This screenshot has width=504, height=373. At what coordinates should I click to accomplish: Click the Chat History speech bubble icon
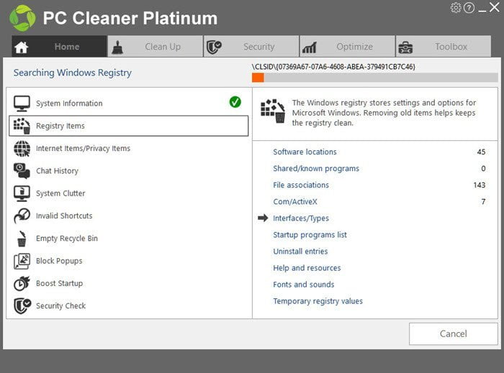coord(22,171)
